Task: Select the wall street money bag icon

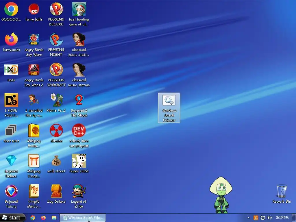Action: [56, 164]
